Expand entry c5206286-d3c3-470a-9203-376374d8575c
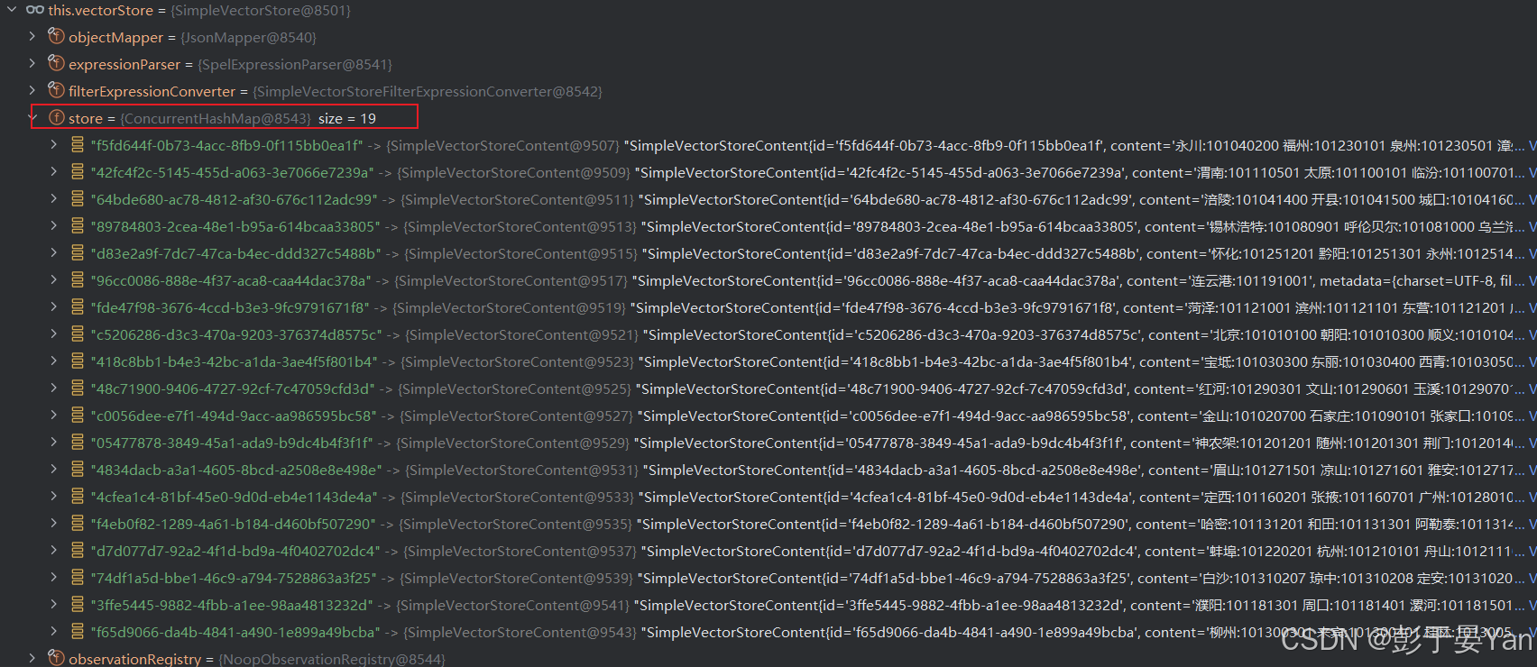 pyautogui.click(x=54, y=334)
